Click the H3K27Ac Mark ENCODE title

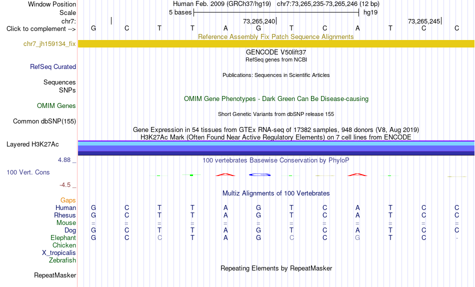[276, 137]
